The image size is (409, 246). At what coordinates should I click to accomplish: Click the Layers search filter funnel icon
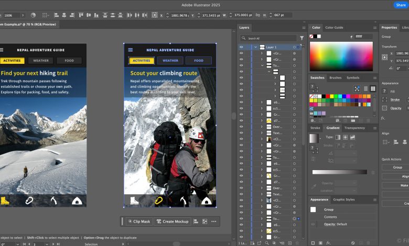pyautogui.click(x=302, y=38)
